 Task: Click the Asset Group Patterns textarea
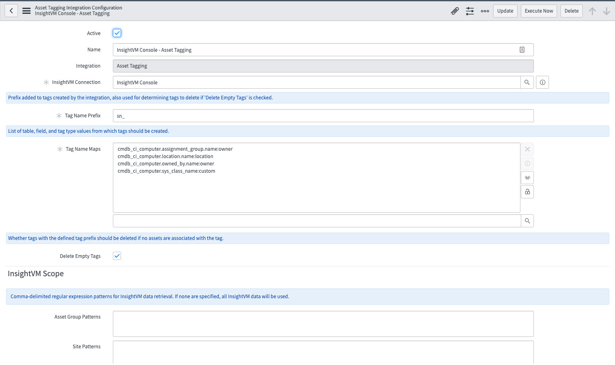coord(323,324)
